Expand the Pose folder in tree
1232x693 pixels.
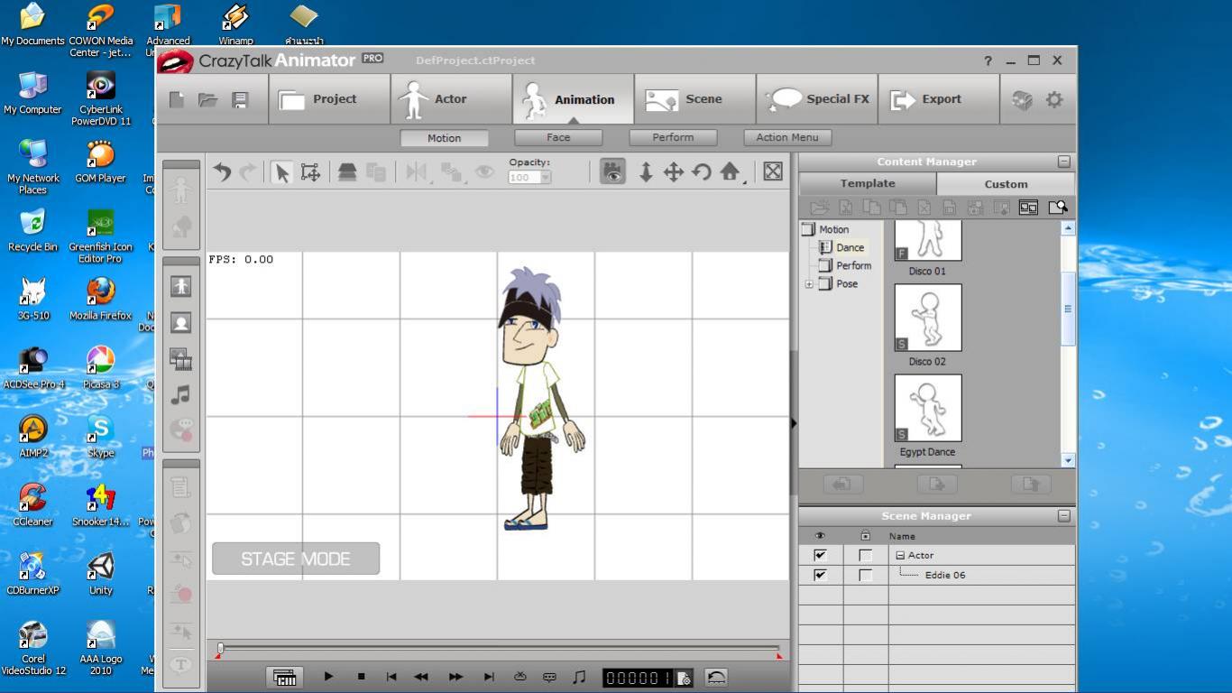tap(809, 284)
